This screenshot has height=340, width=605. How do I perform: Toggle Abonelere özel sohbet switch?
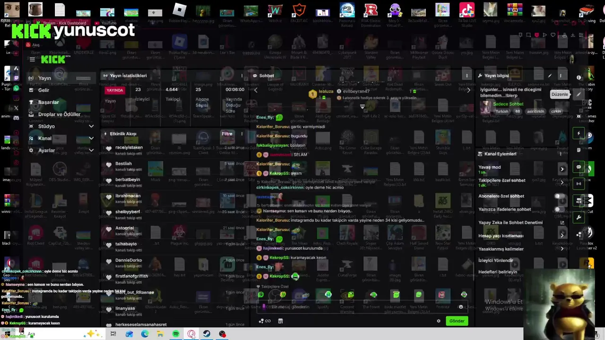(x=560, y=196)
